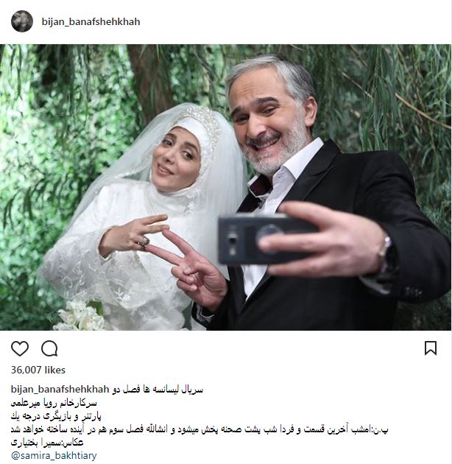Viewport: 452px width, 464px height.
Task: View the 36,007 likes list
Action: tap(38, 370)
